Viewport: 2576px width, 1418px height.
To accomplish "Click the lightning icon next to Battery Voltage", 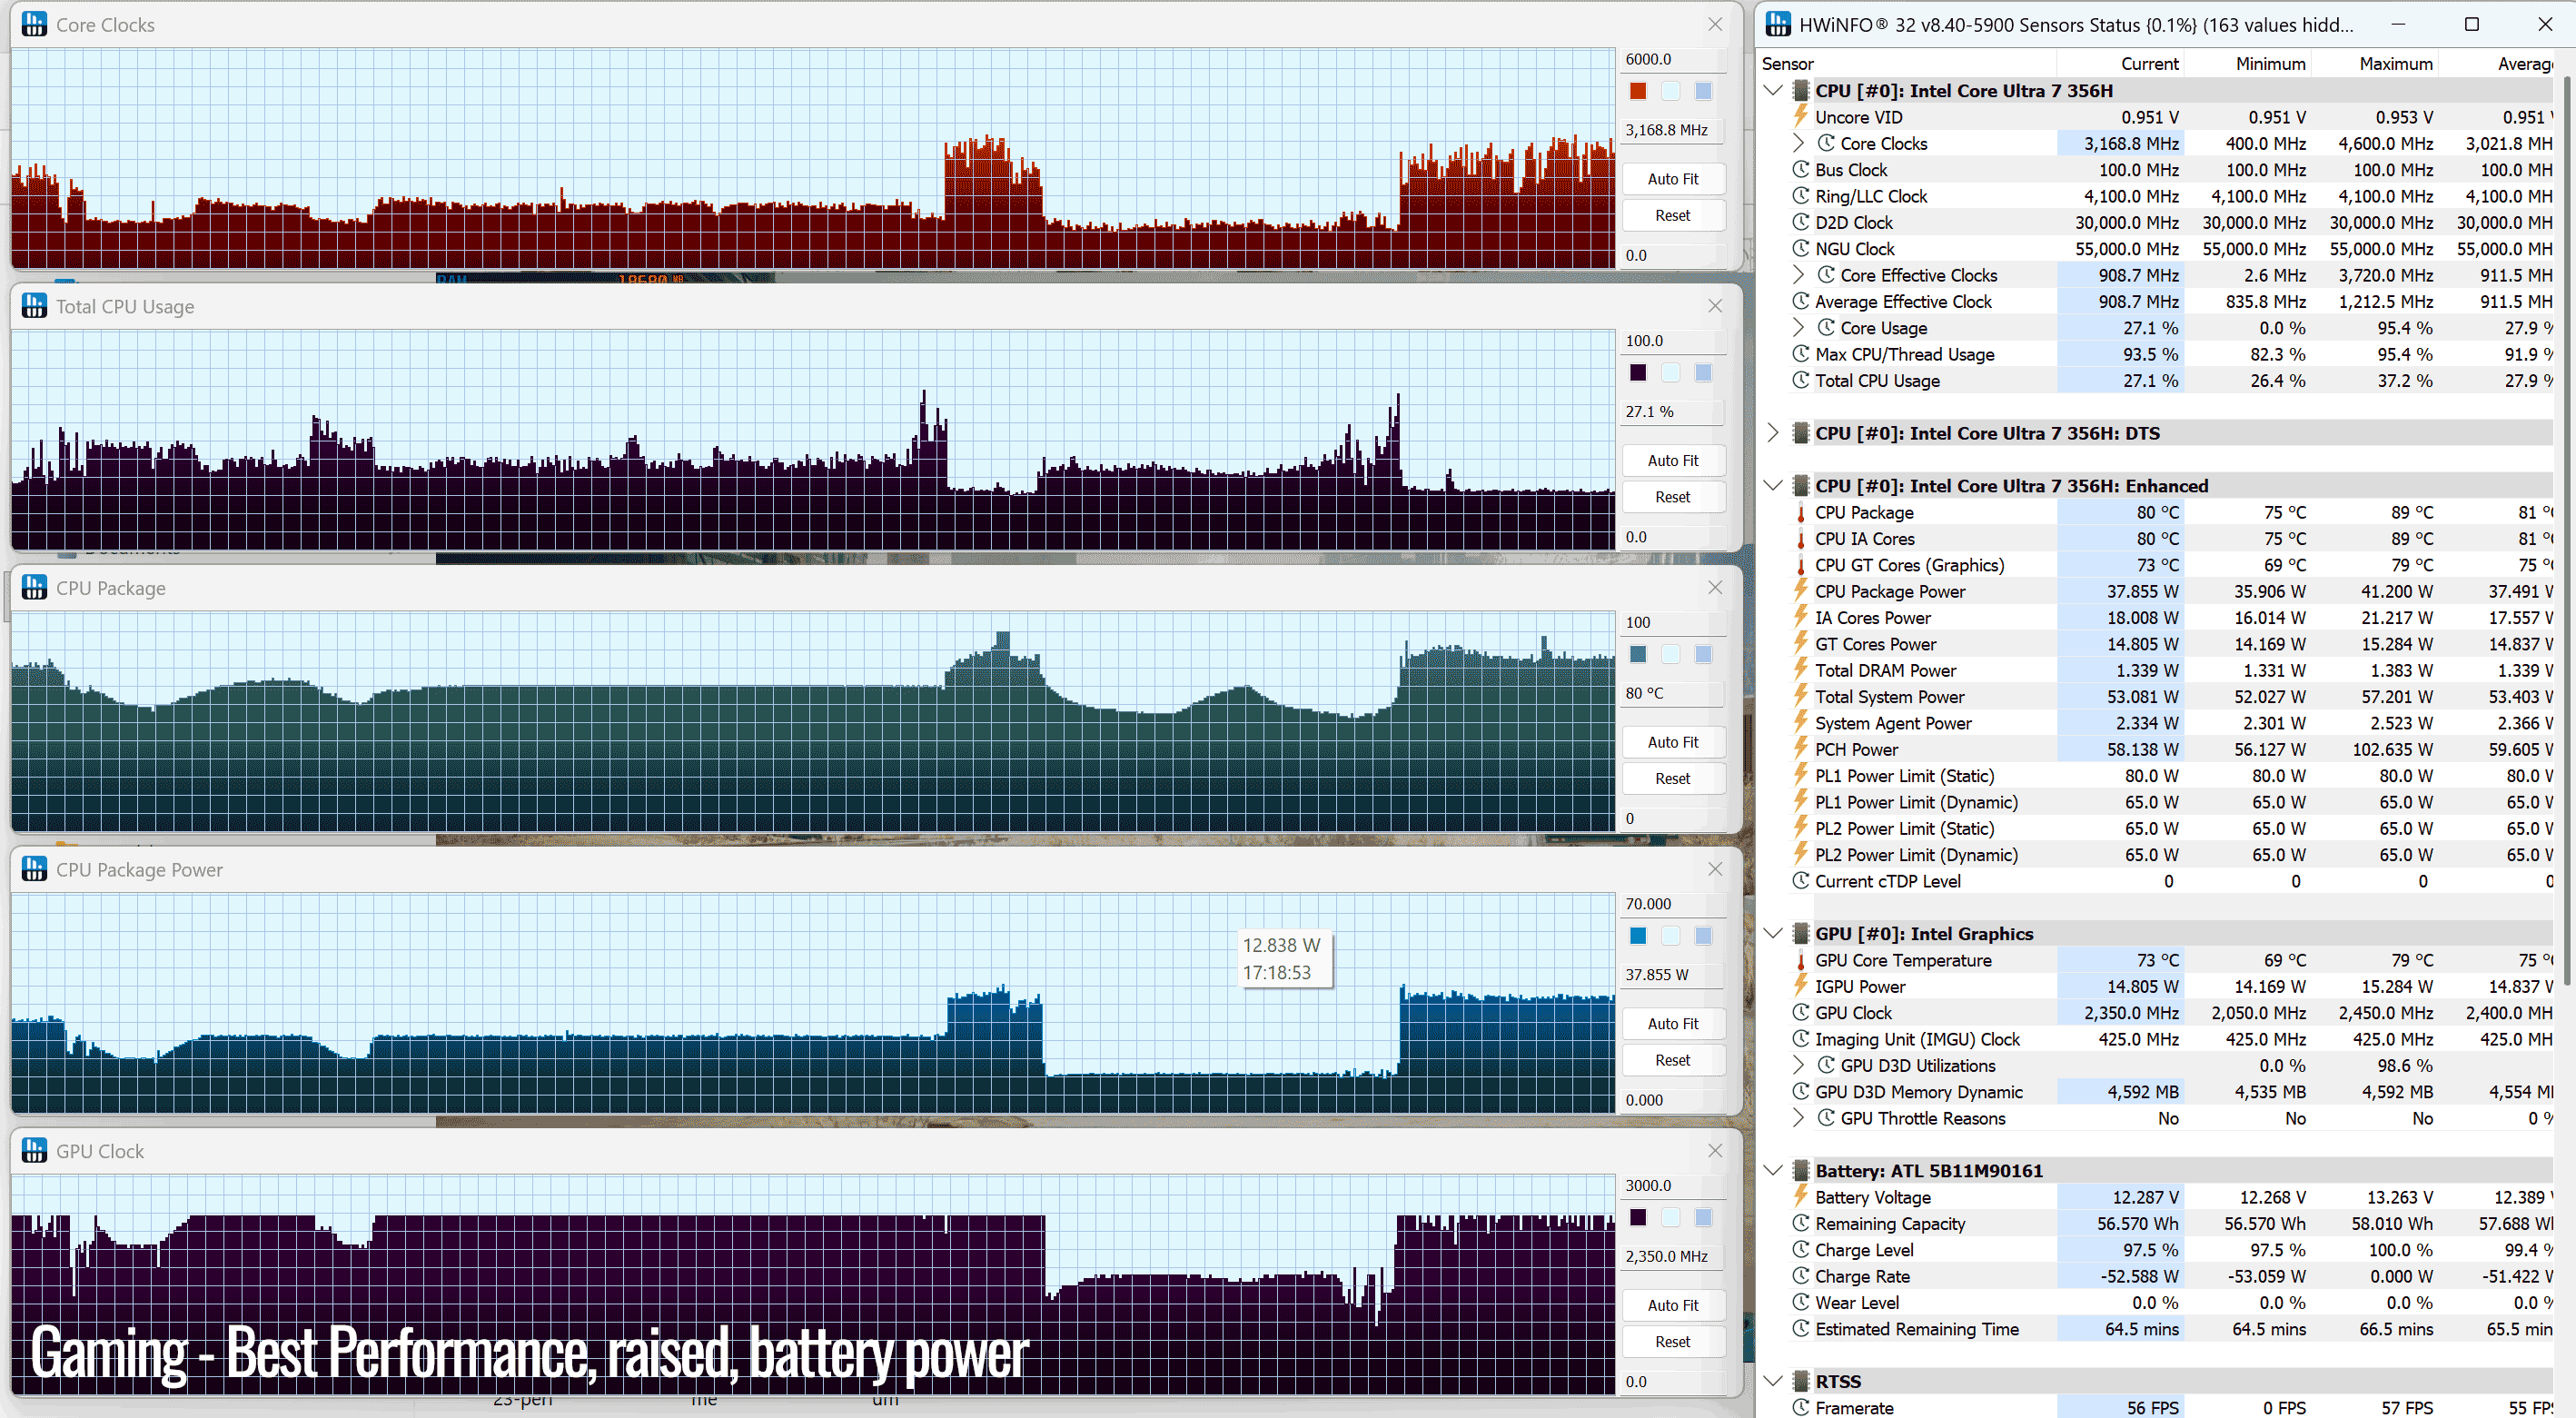I will click(1801, 1196).
